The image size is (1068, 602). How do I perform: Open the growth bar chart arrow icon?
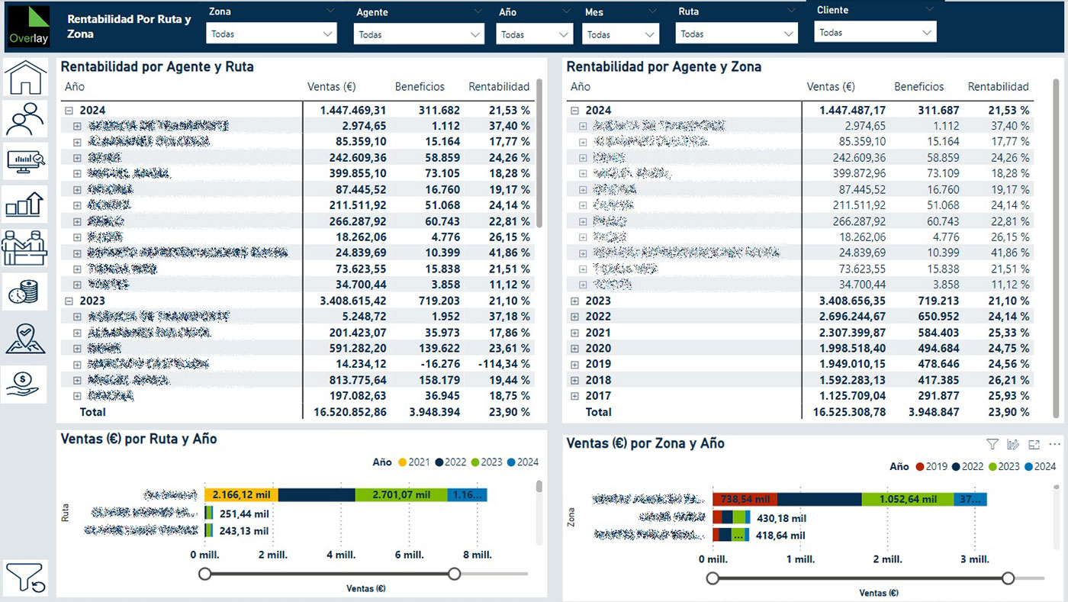[x=25, y=204]
